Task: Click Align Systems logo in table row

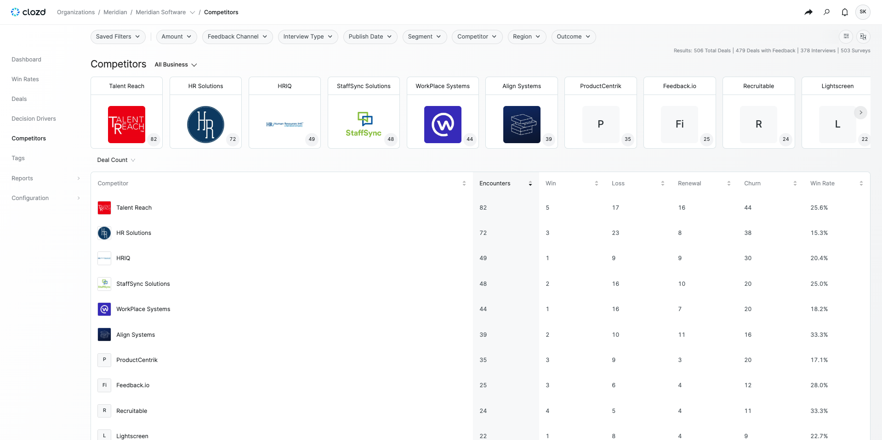Action: tap(104, 335)
